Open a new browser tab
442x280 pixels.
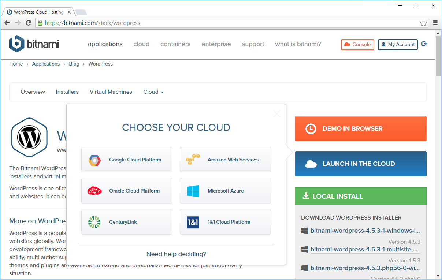81,12
